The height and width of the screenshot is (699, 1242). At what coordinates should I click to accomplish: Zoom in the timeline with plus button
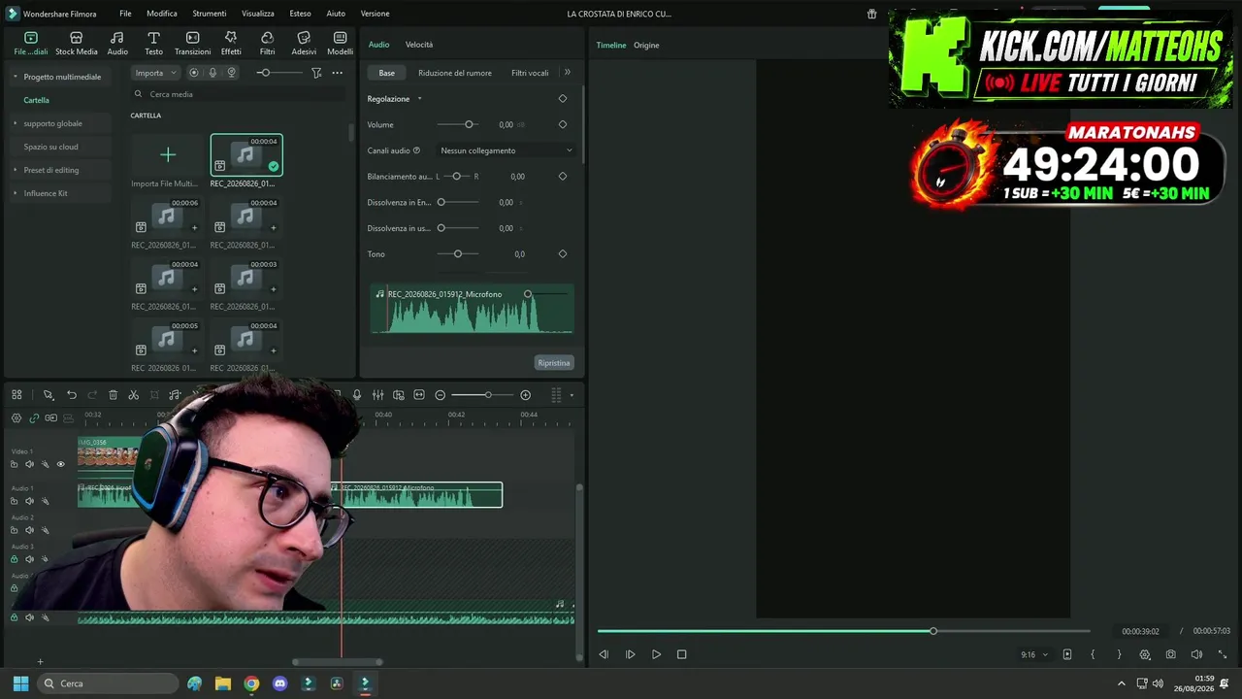coord(525,395)
